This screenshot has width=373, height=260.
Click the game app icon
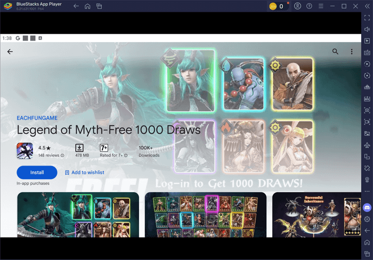[x=25, y=151]
